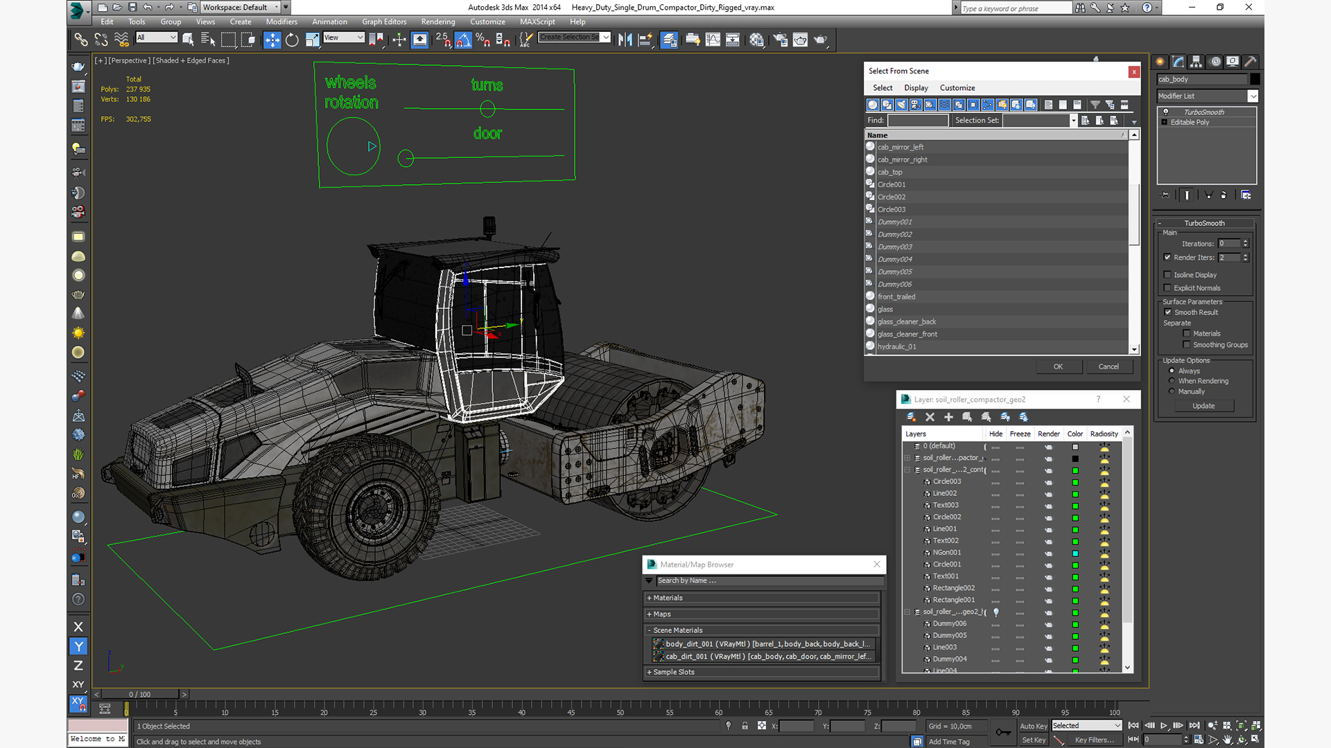Open the MAXScript menu
The width and height of the screenshot is (1331, 748).
click(x=537, y=22)
